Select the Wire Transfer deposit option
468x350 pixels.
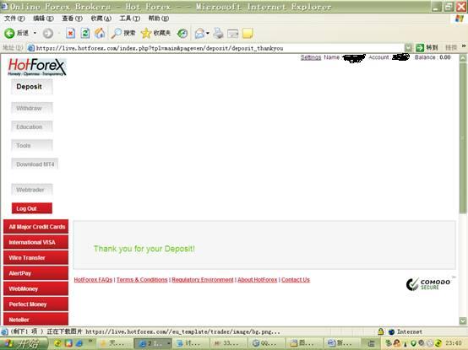pos(35,258)
